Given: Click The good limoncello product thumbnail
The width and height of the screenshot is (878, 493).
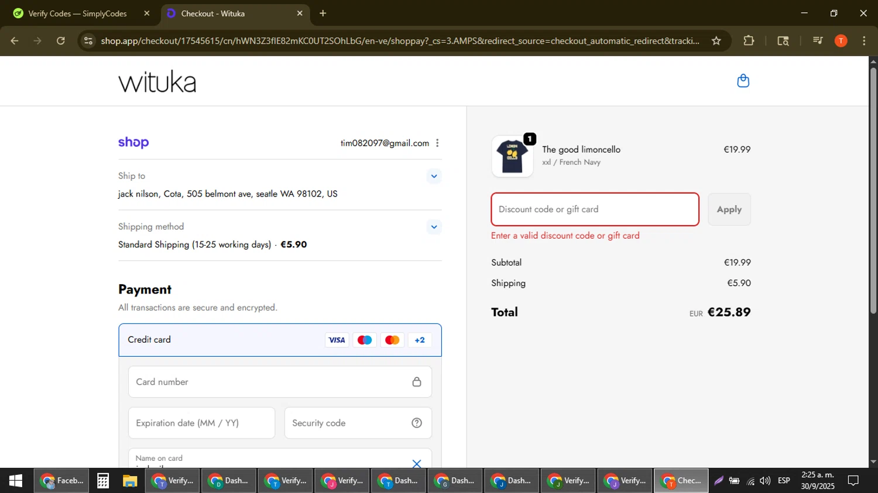Looking at the screenshot, I should coord(512,156).
